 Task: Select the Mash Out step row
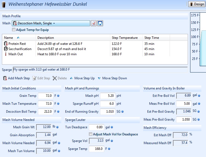(95, 54)
